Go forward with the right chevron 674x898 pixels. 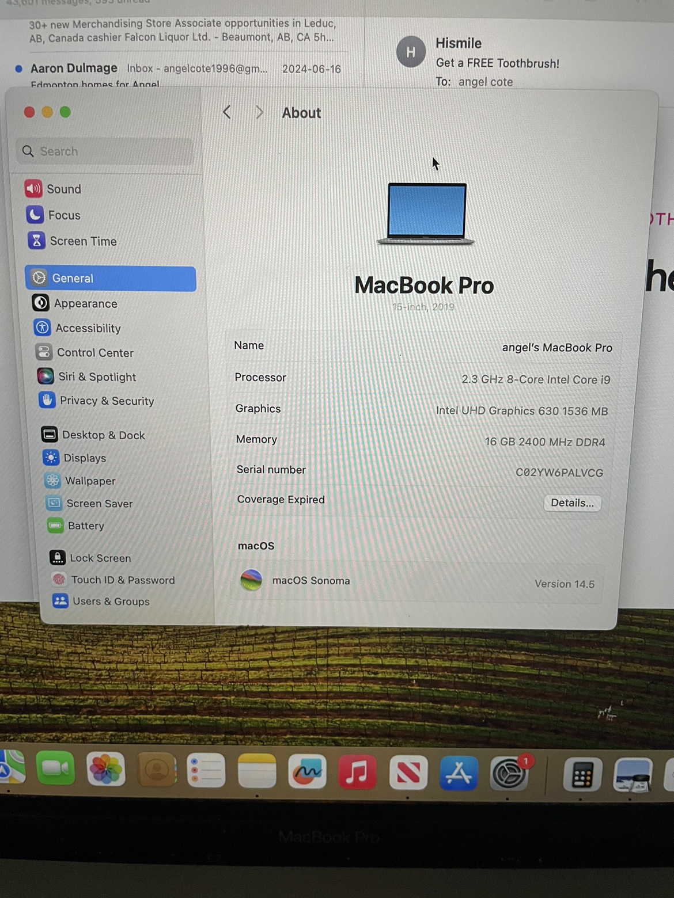click(x=259, y=112)
